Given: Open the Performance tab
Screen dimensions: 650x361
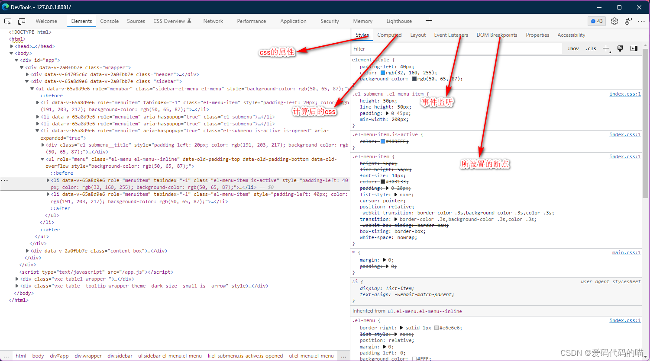Looking at the screenshot, I should [x=252, y=21].
